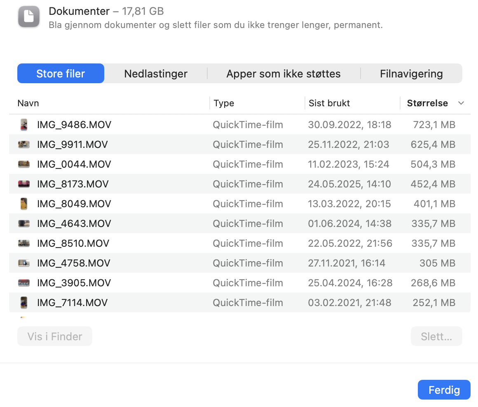Viewport: 478px width, 407px height.
Task: Click the 504,3 MB size value
Action: 433,164
